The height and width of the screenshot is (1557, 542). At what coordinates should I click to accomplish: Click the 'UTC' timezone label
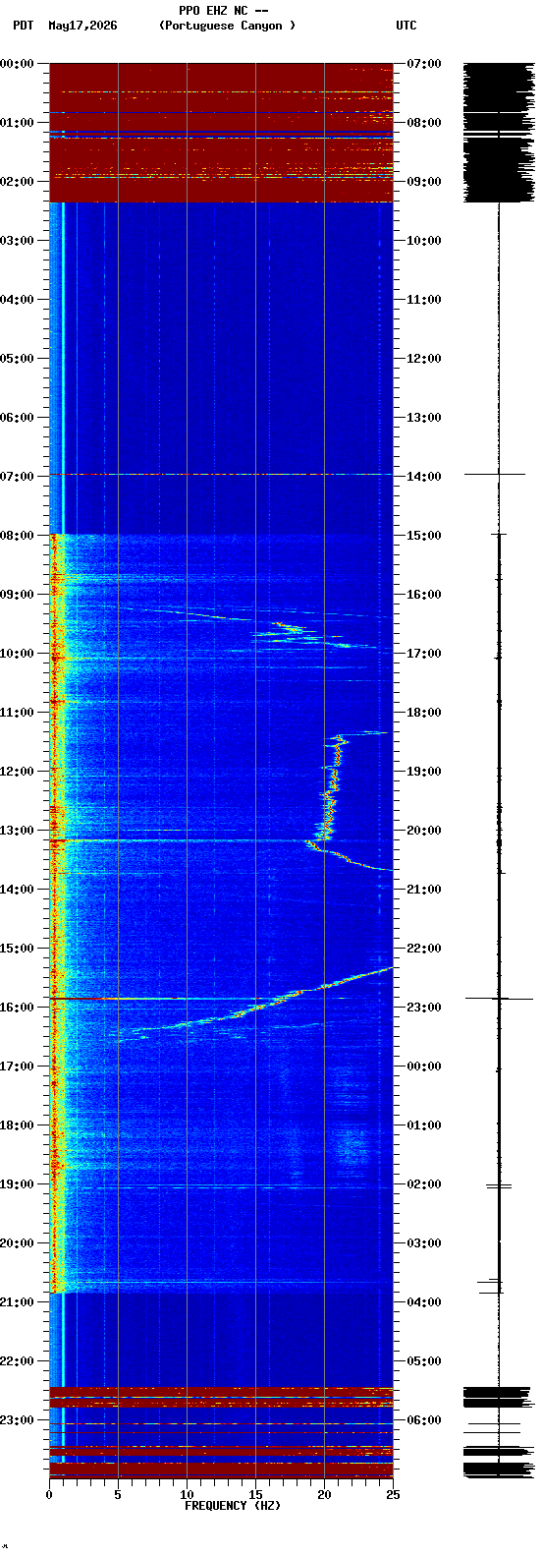coord(406,26)
